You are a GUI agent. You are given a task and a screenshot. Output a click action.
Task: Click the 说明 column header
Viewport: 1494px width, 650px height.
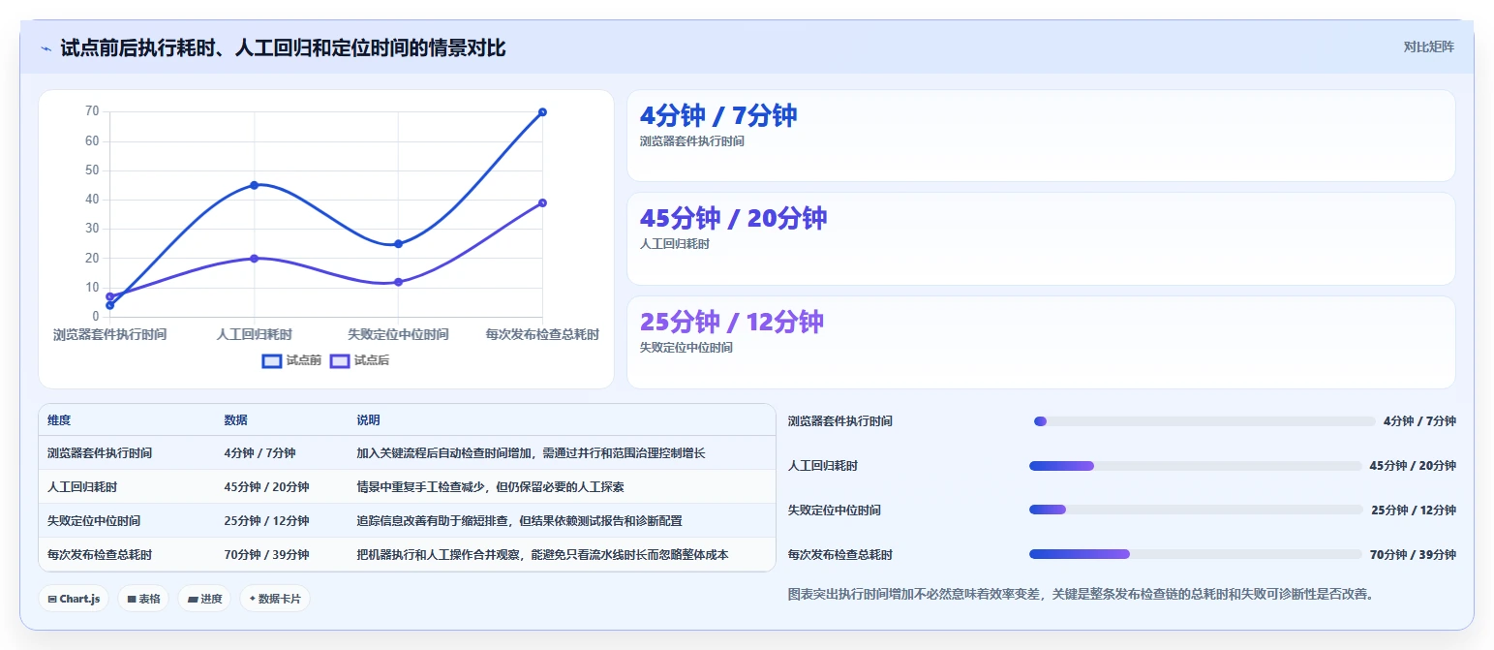[368, 420]
